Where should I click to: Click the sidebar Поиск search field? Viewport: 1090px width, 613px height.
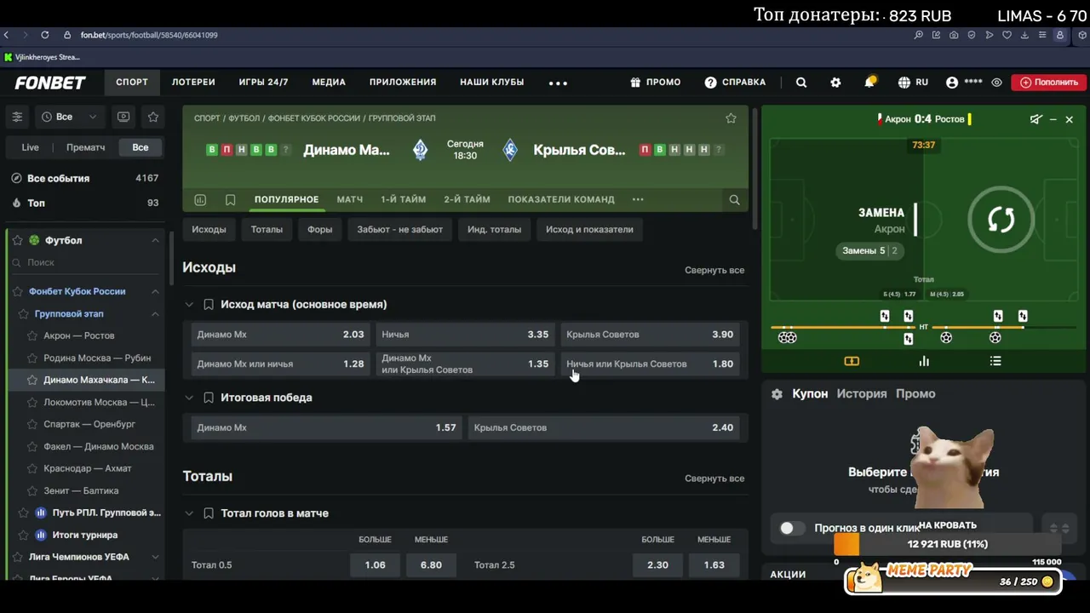(85, 262)
